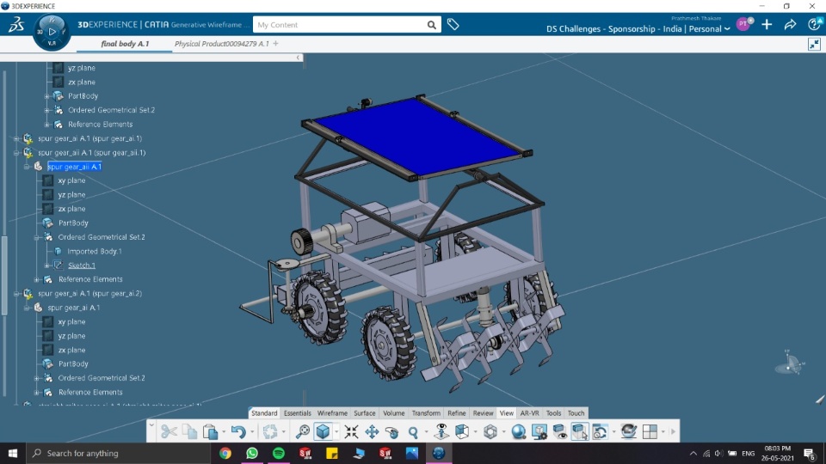Open the 6WTags tag icon
Screen dimensions: 826x464
453,24
